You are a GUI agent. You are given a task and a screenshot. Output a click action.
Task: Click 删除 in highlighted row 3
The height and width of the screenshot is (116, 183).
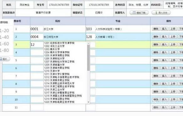point(156,44)
